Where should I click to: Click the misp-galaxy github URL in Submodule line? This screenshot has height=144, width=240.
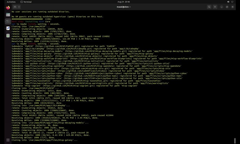pyautogui.click(x=77, y=54)
